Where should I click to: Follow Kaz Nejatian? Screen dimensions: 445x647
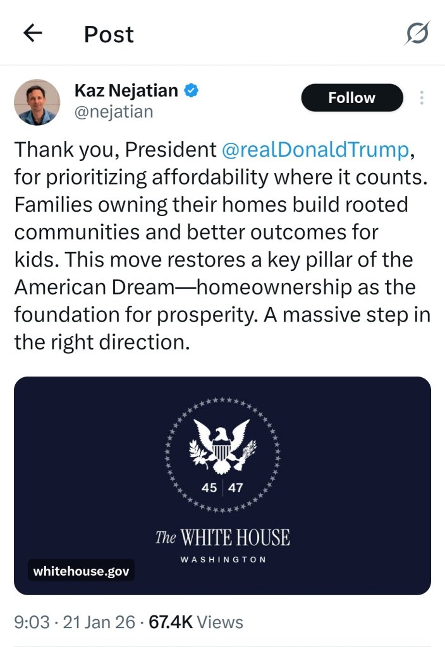tap(352, 98)
